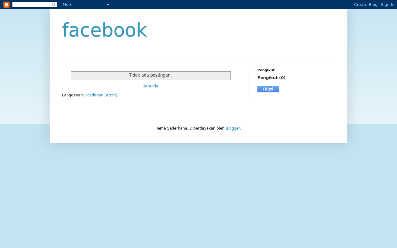Click the Sign In link

pos(388,5)
